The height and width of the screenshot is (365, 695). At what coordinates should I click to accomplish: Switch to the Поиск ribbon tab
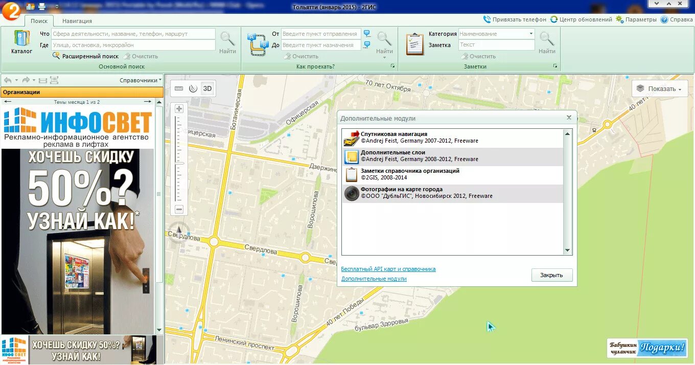[39, 21]
